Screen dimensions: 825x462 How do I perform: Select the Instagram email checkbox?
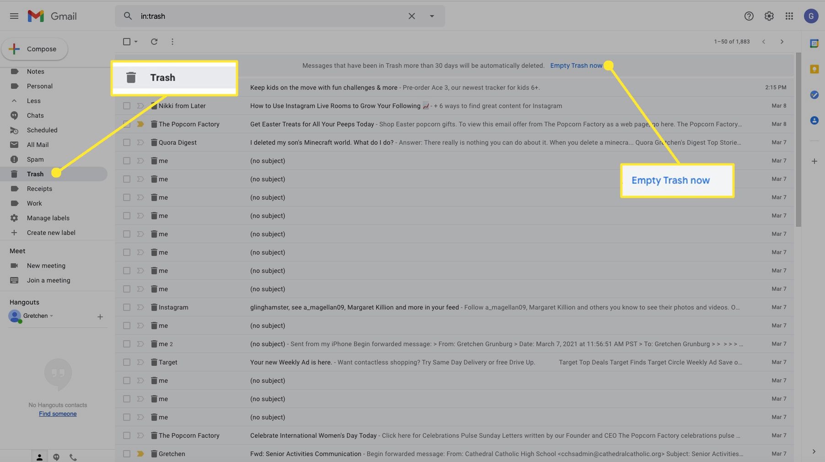click(127, 307)
